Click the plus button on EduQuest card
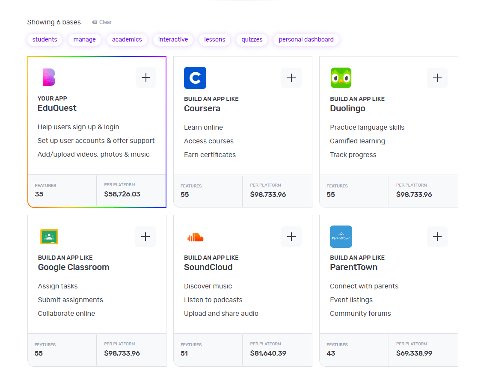The height and width of the screenshot is (377, 478). (x=146, y=77)
